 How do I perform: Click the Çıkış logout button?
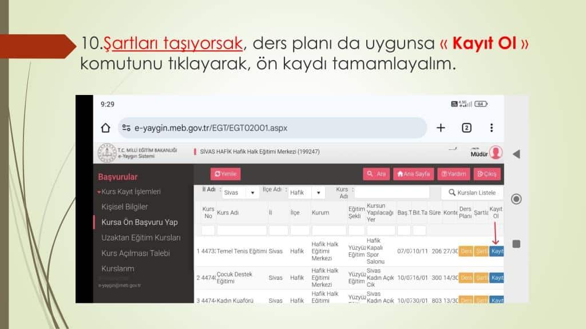487,174
